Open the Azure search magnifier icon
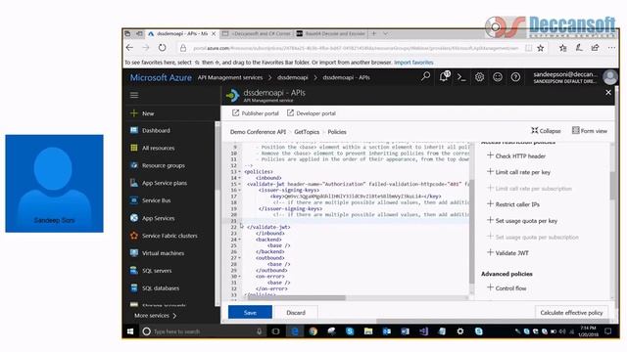This screenshot has width=627, height=352. pos(425,76)
